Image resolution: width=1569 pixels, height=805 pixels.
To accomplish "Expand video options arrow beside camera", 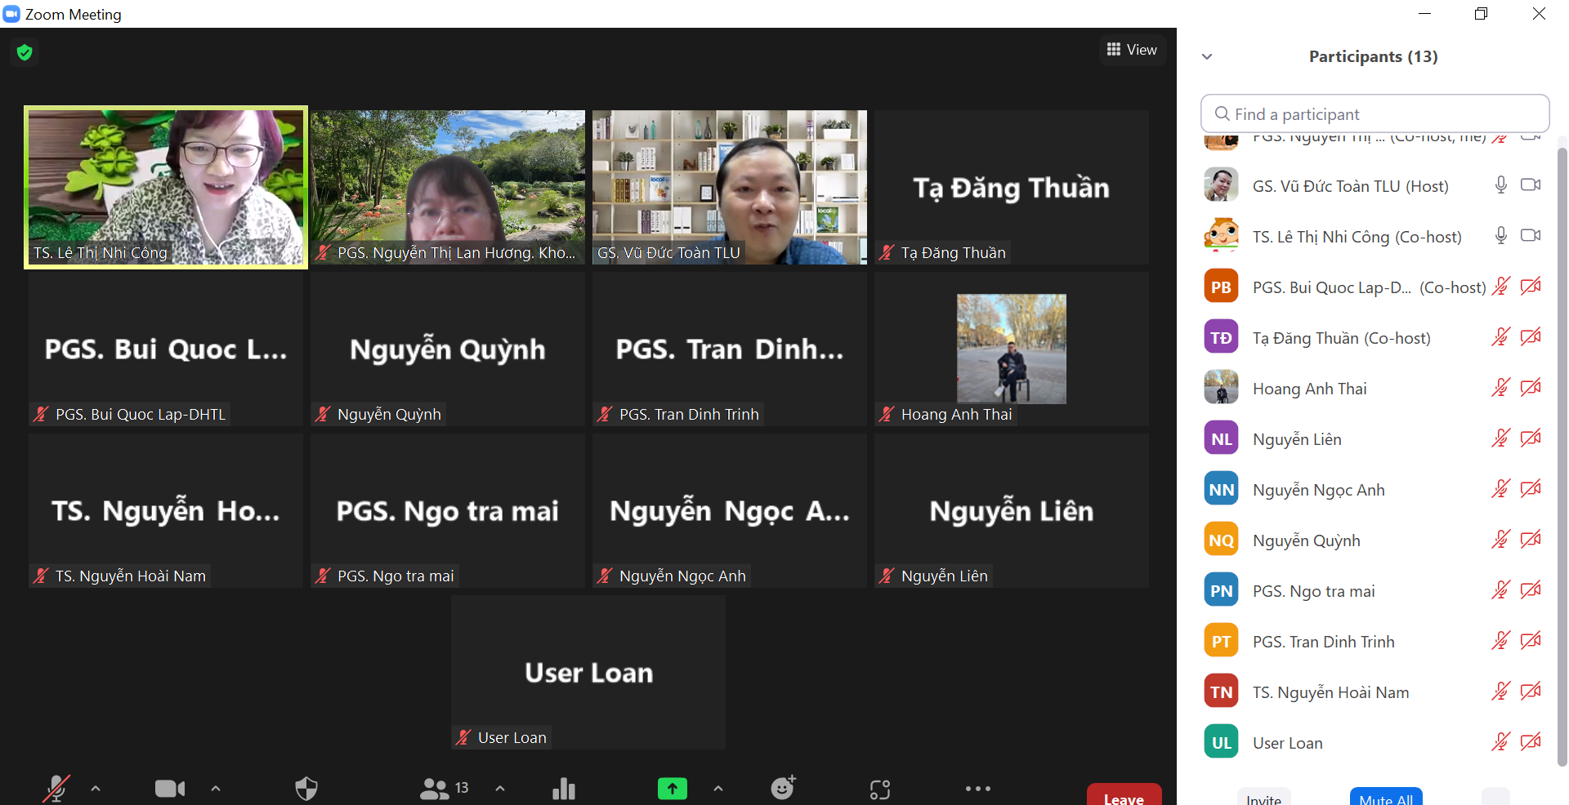I will coord(216,789).
